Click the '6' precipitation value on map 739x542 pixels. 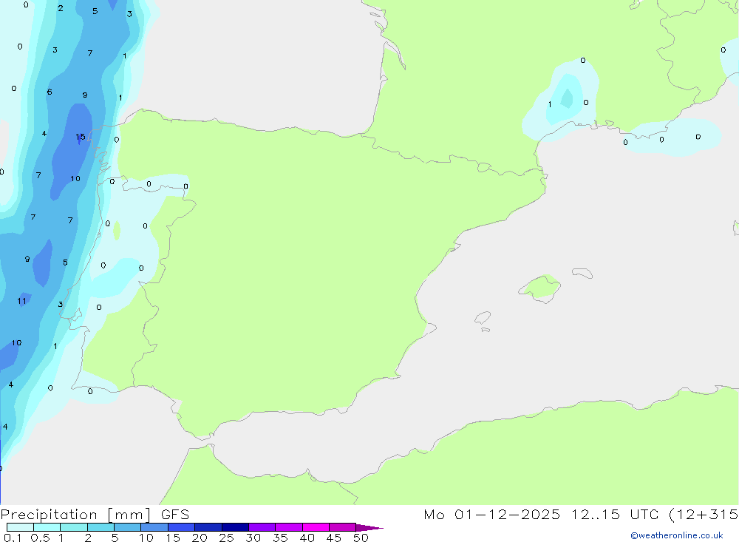[x=50, y=92]
